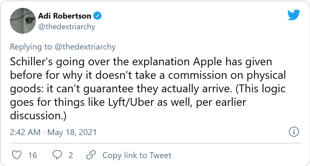Click the like count 16
The height and width of the screenshot is (166, 310).
pyautogui.click(x=33, y=155)
